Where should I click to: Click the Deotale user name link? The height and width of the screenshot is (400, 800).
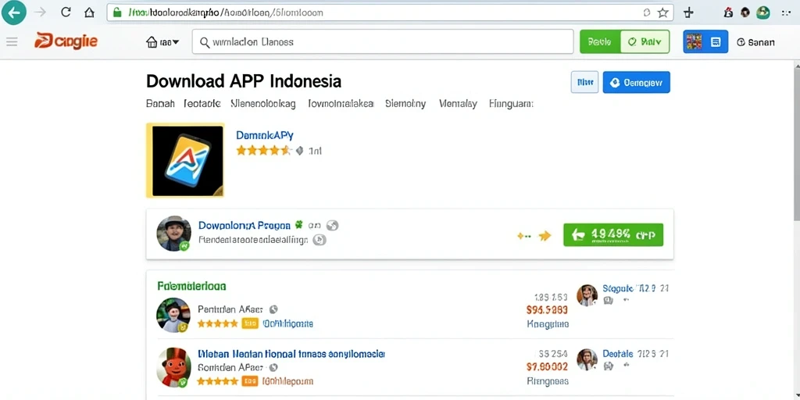click(x=618, y=354)
